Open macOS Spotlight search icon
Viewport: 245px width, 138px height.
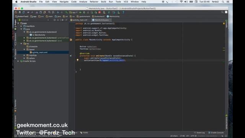click(223, 2)
